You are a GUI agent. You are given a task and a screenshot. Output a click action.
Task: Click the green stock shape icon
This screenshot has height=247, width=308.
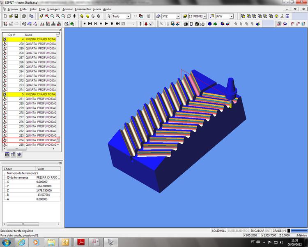point(215,24)
